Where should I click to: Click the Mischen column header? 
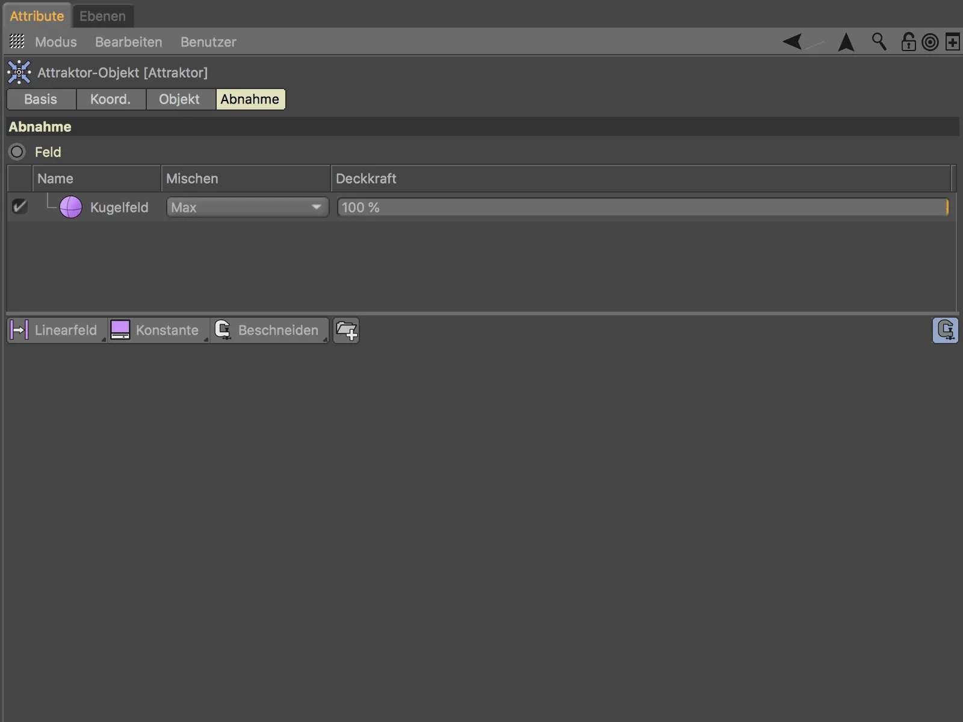click(x=246, y=179)
